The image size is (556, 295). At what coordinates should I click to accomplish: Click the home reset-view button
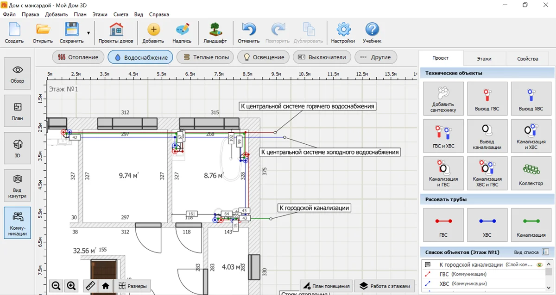click(x=106, y=286)
